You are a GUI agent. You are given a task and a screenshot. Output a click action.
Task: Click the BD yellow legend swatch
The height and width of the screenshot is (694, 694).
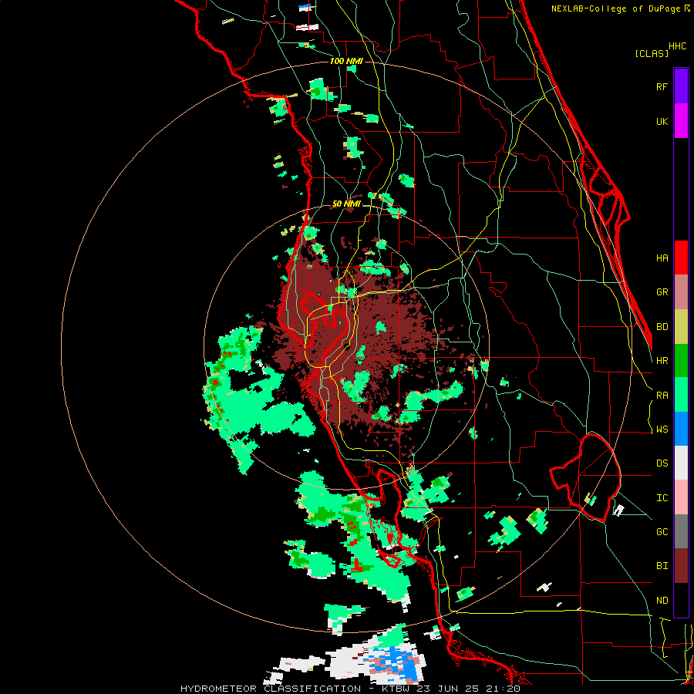tap(681, 326)
